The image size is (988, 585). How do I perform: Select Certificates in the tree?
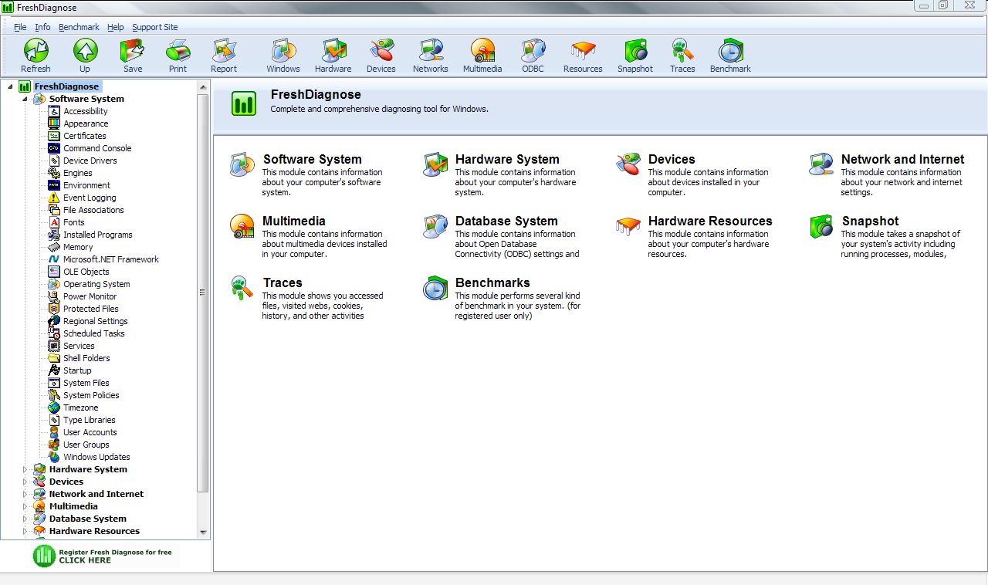(85, 136)
